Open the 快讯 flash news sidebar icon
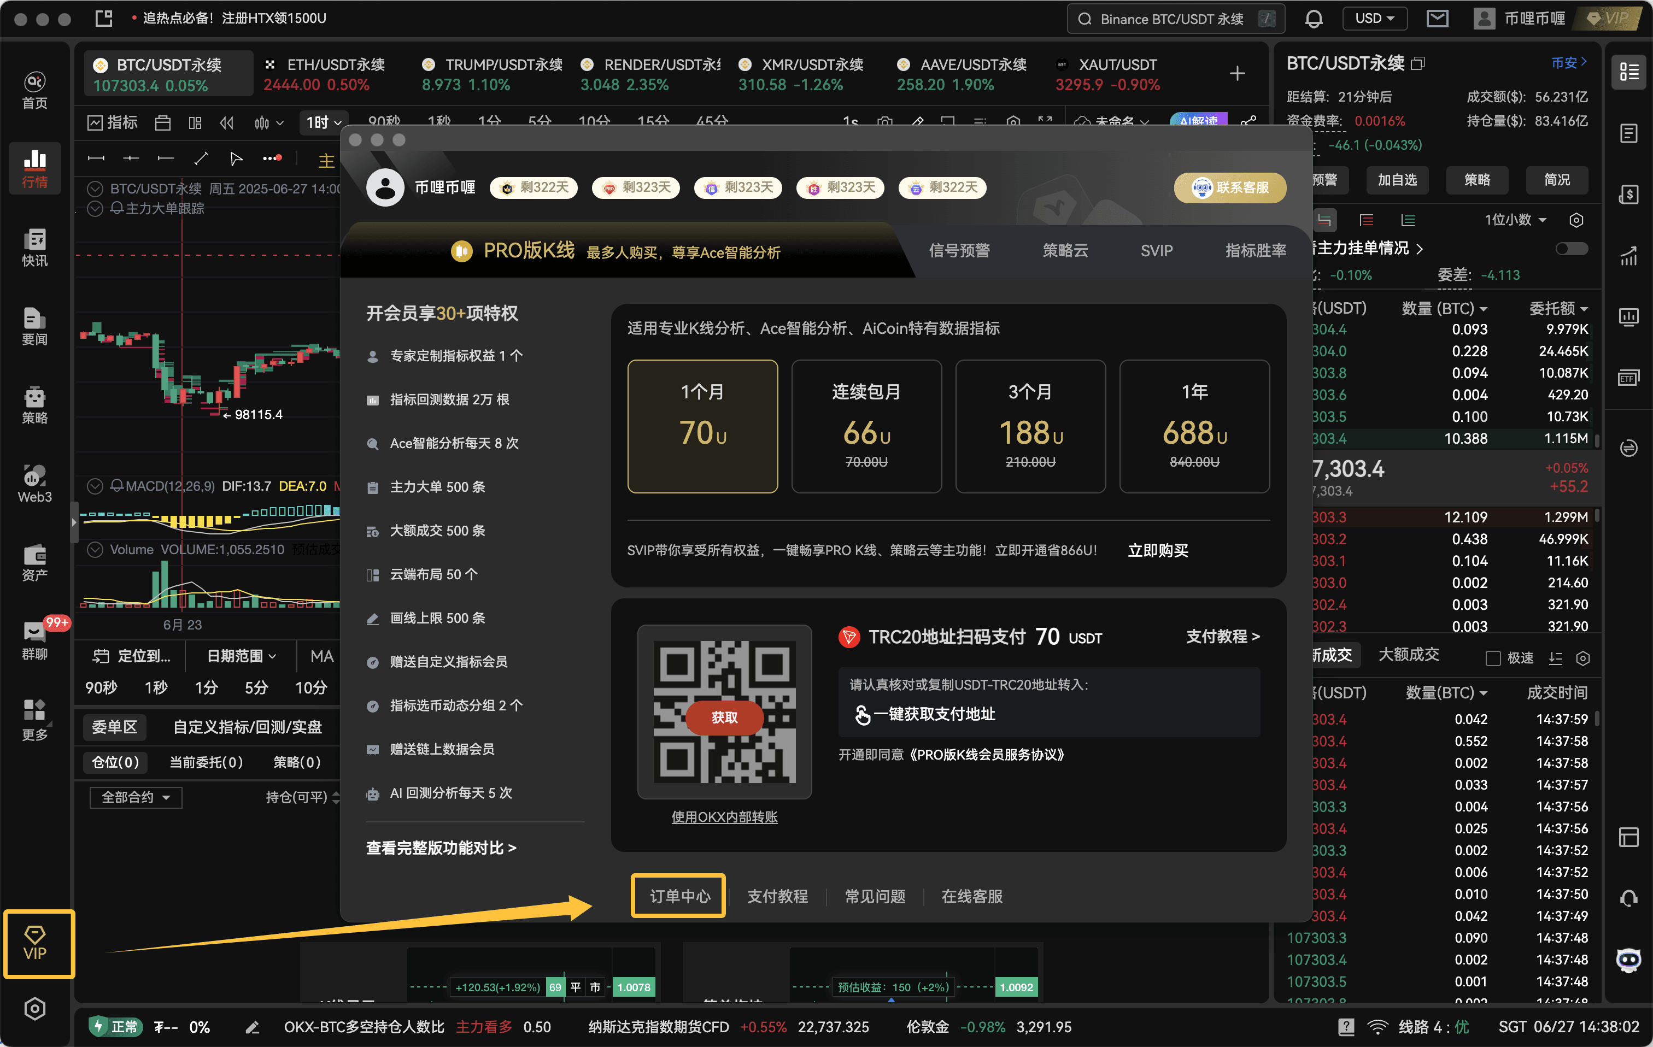Viewport: 1653px width, 1047px height. tap(35, 248)
